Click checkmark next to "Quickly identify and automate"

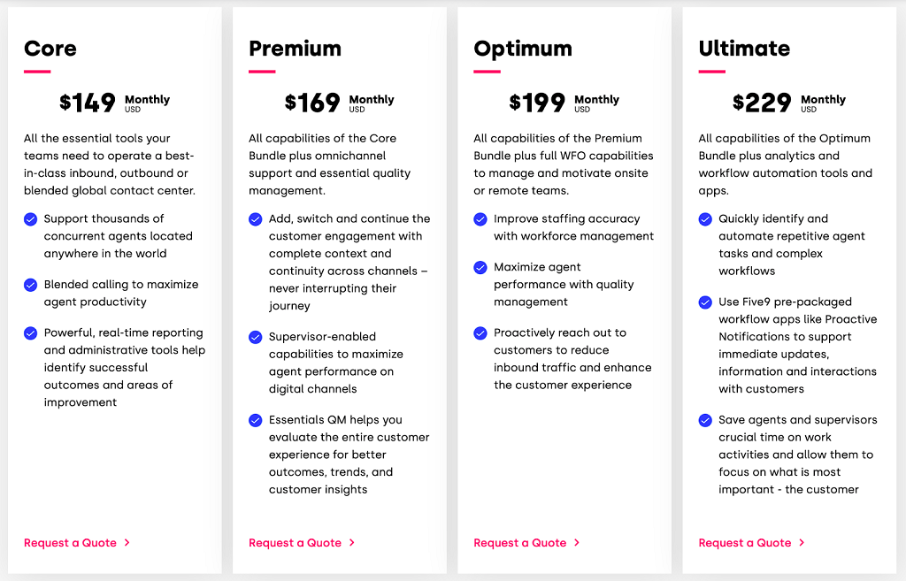tap(705, 218)
